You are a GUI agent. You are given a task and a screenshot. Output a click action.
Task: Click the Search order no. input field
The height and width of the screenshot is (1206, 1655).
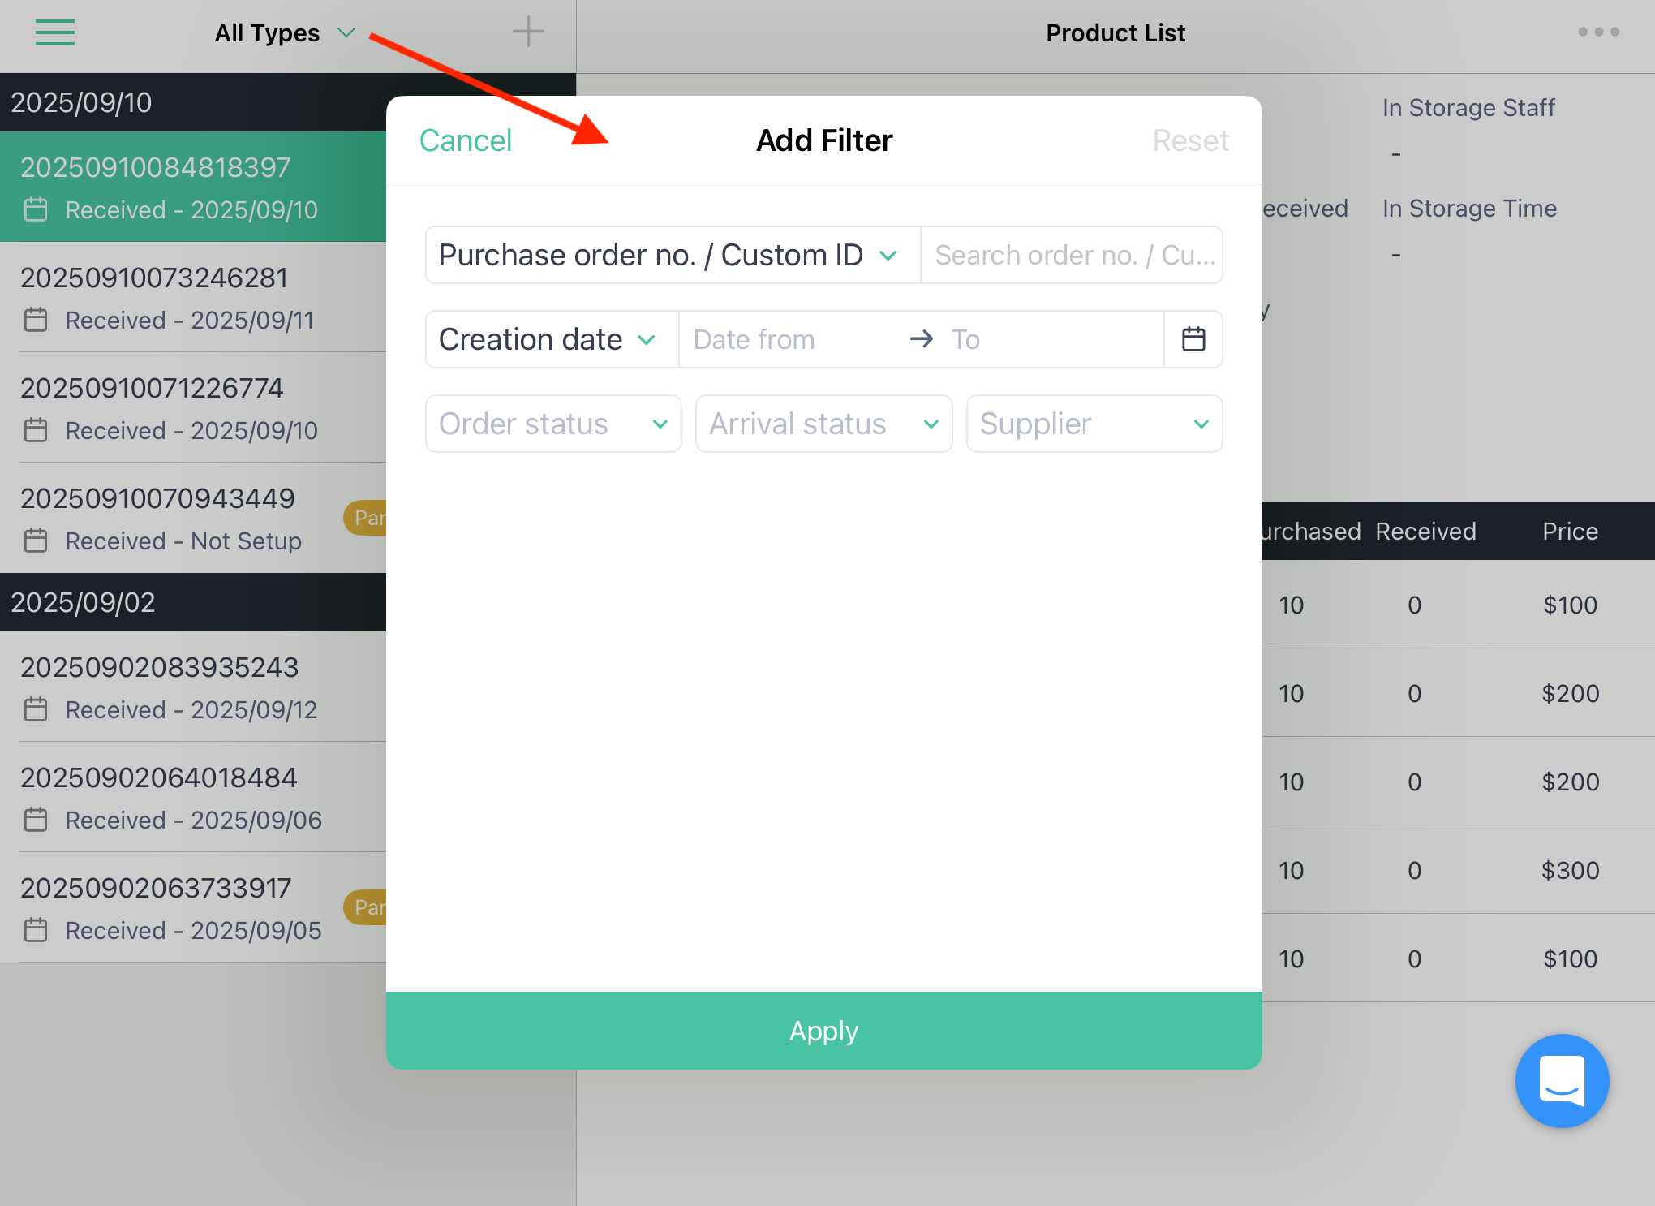[1071, 255]
